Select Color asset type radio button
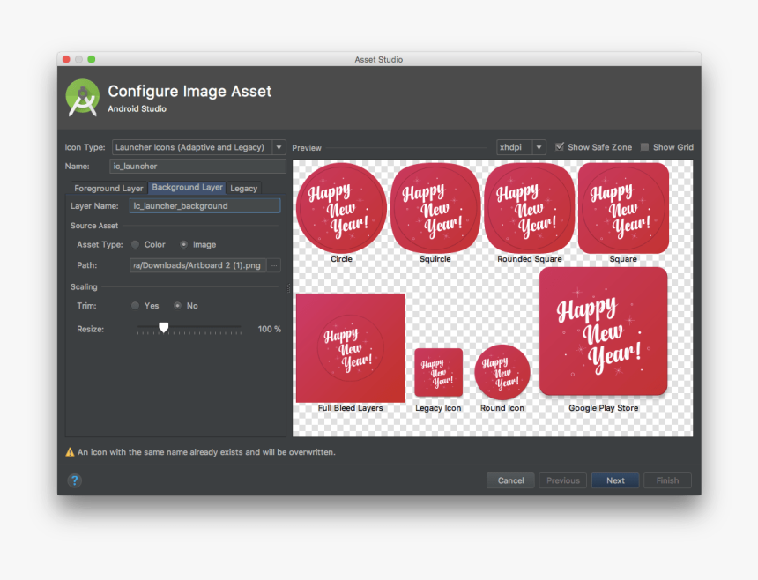 pyautogui.click(x=135, y=244)
